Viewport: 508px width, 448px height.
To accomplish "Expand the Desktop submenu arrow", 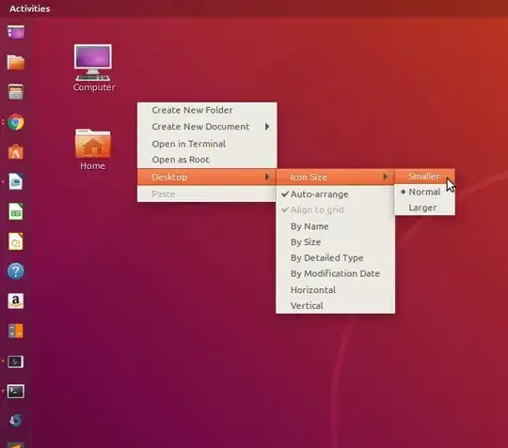I will [267, 177].
